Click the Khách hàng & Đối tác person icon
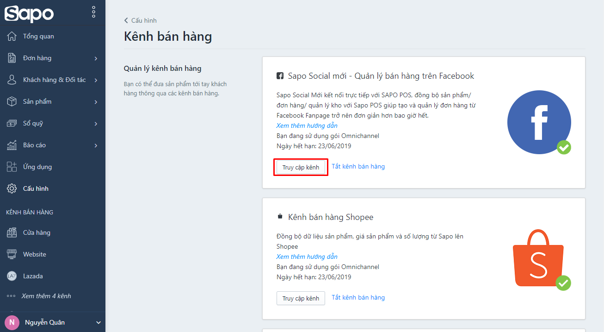The width and height of the screenshot is (604, 332). tap(12, 80)
